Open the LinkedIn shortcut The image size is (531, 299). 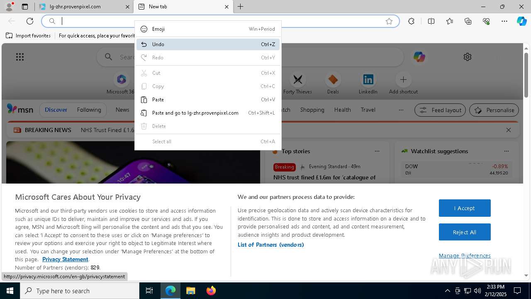[x=368, y=83]
